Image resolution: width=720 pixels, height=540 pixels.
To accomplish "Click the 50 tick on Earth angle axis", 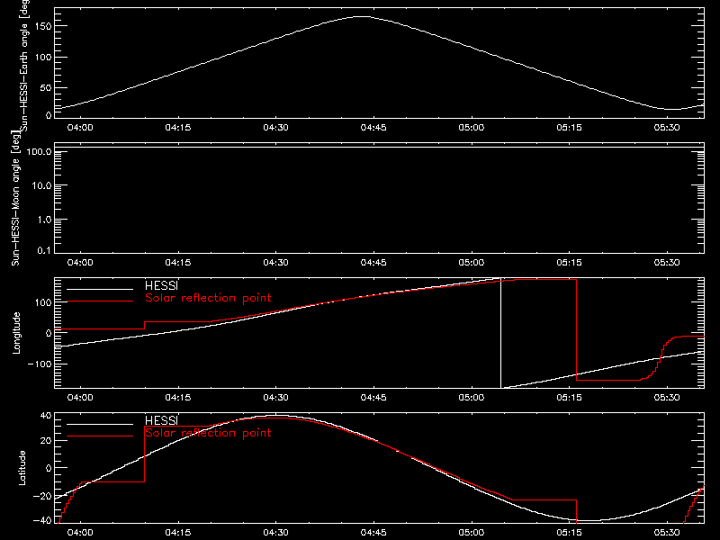I will click(46, 87).
